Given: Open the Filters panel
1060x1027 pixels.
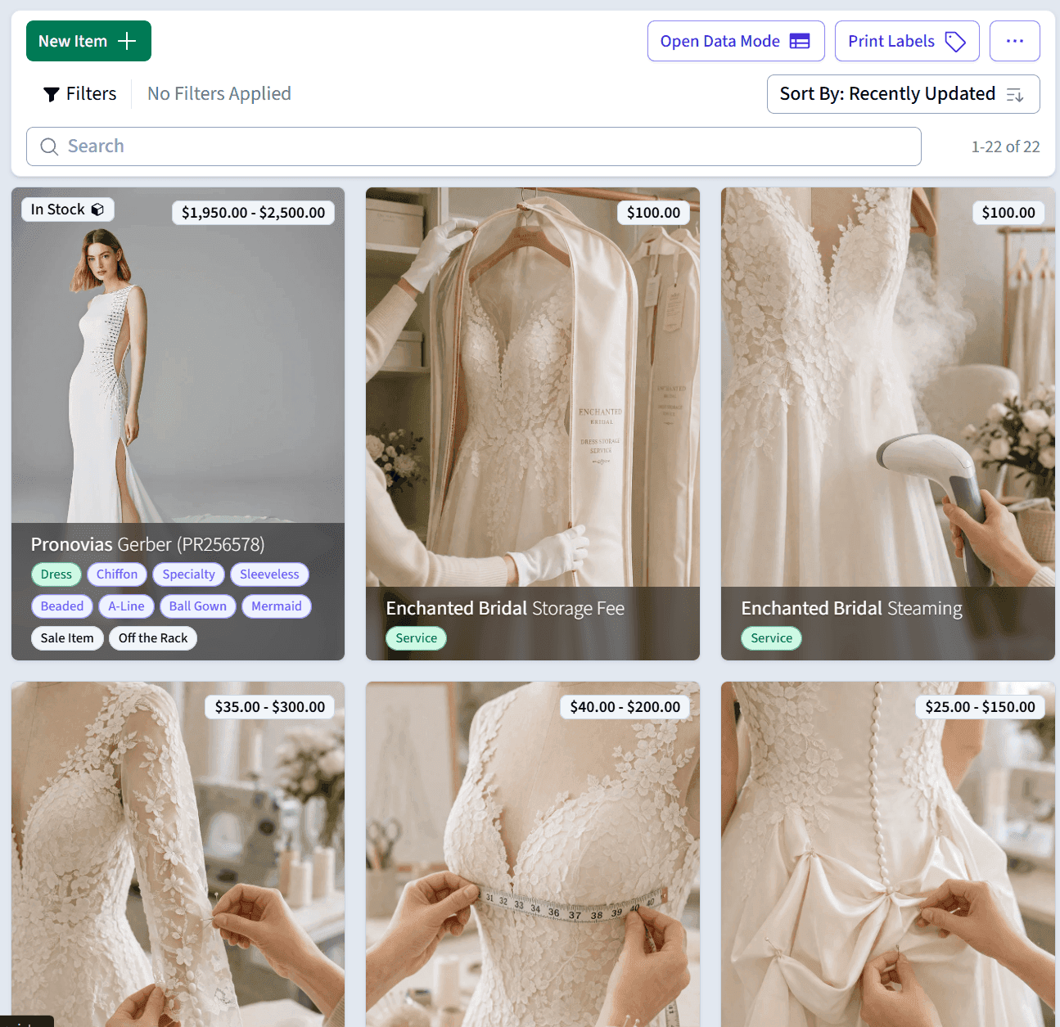Looking at the screenshot, I should coord(79,94).
